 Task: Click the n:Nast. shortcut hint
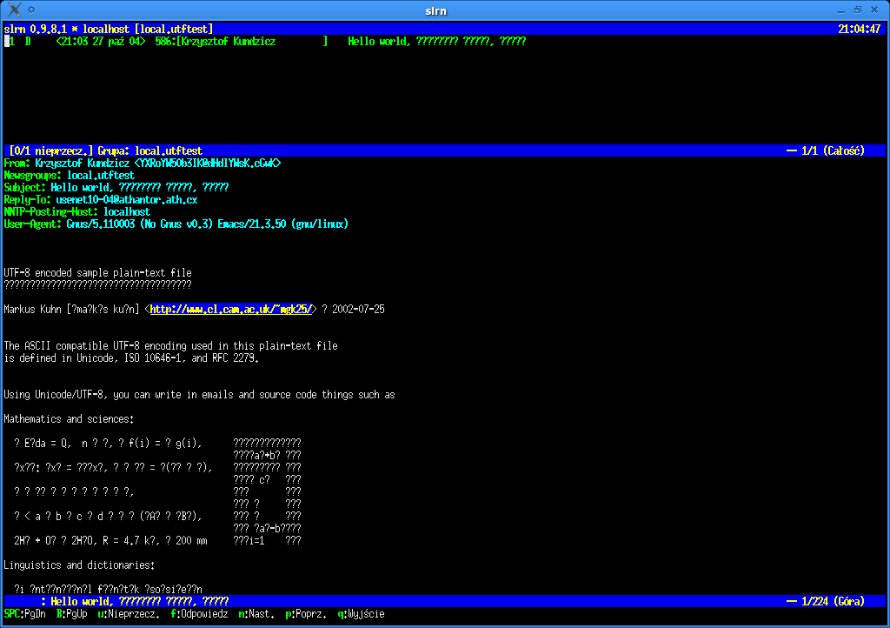(x=256, y=614)
